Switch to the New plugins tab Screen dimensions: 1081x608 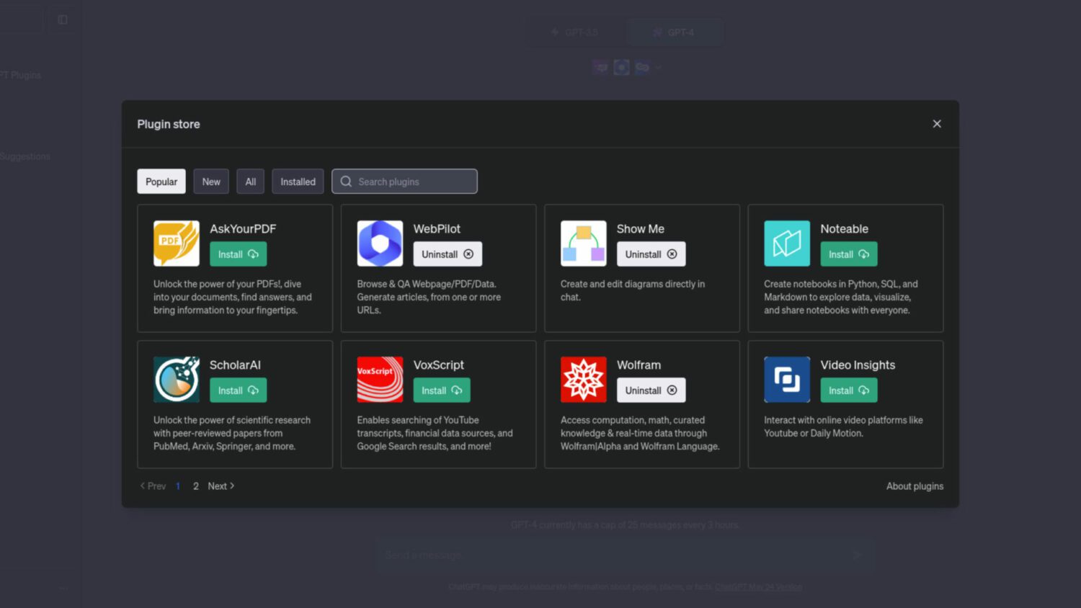point(211,182)
